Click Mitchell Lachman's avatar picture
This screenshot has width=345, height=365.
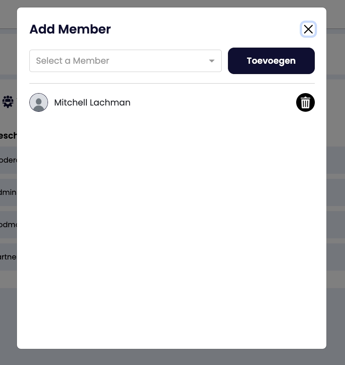pyautogui.click(x=39, y=103)
